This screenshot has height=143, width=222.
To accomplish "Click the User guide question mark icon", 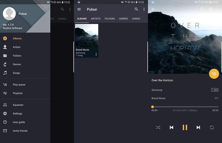I will point(5,122).
